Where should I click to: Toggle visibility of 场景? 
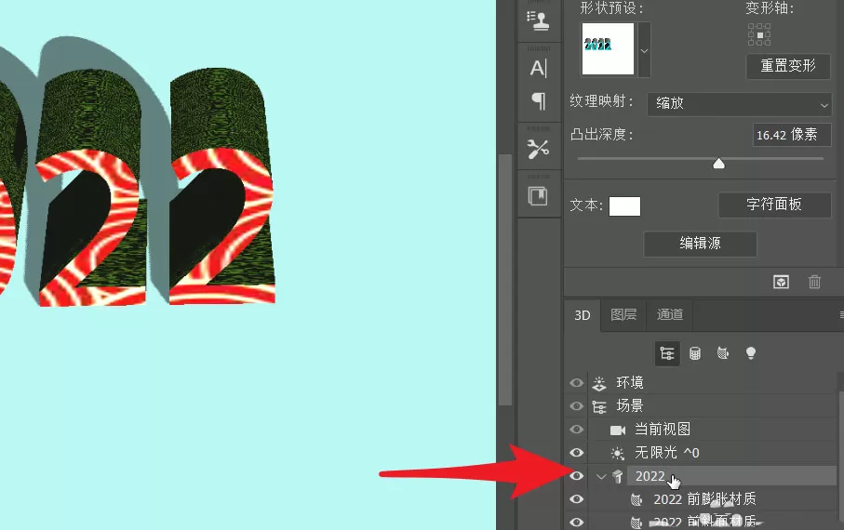click(577, 406)
